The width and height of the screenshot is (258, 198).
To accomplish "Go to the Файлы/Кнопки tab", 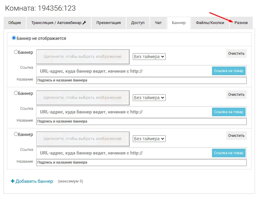I will pyautogui.click(x=210, y=23).
